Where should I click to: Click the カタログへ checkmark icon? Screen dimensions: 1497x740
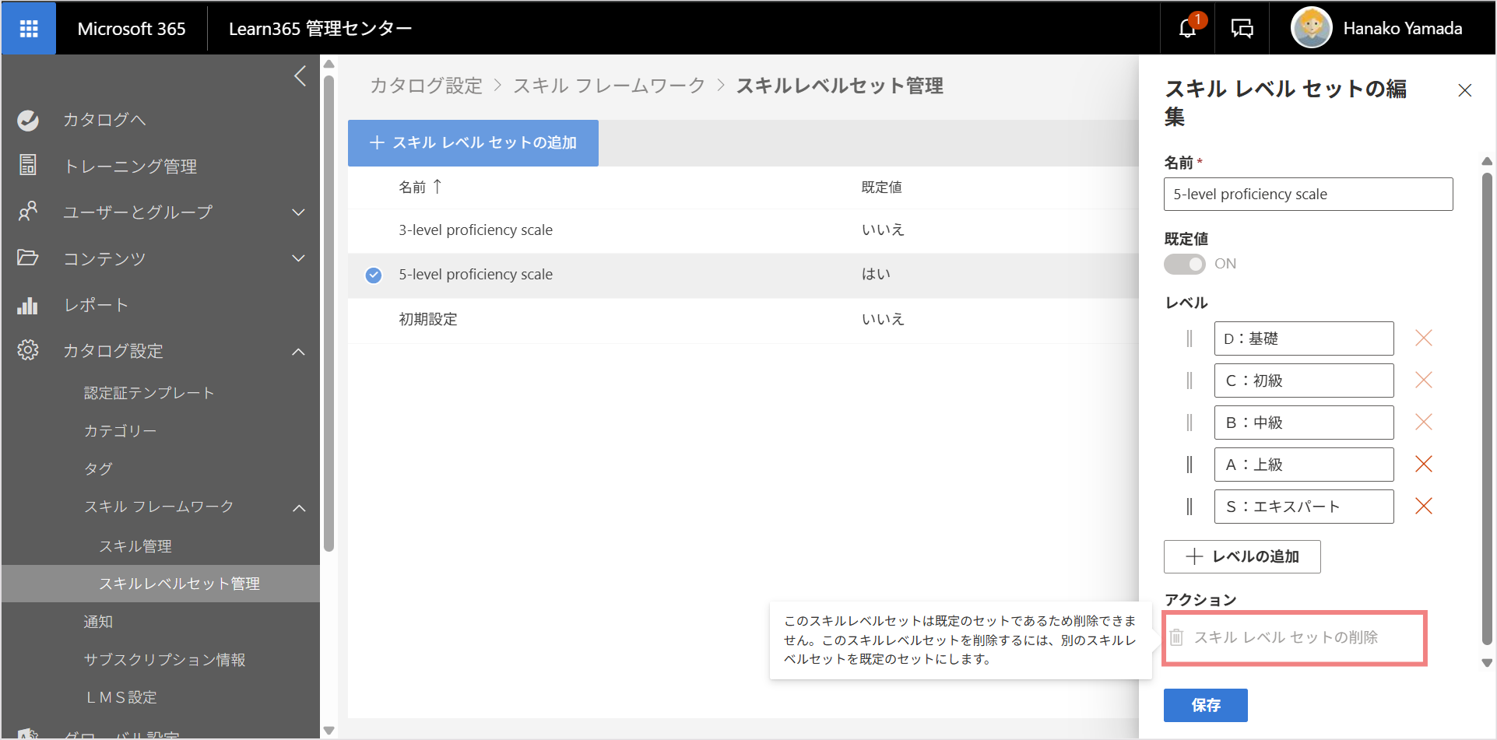pyautogui.click(x=28, y=120)
